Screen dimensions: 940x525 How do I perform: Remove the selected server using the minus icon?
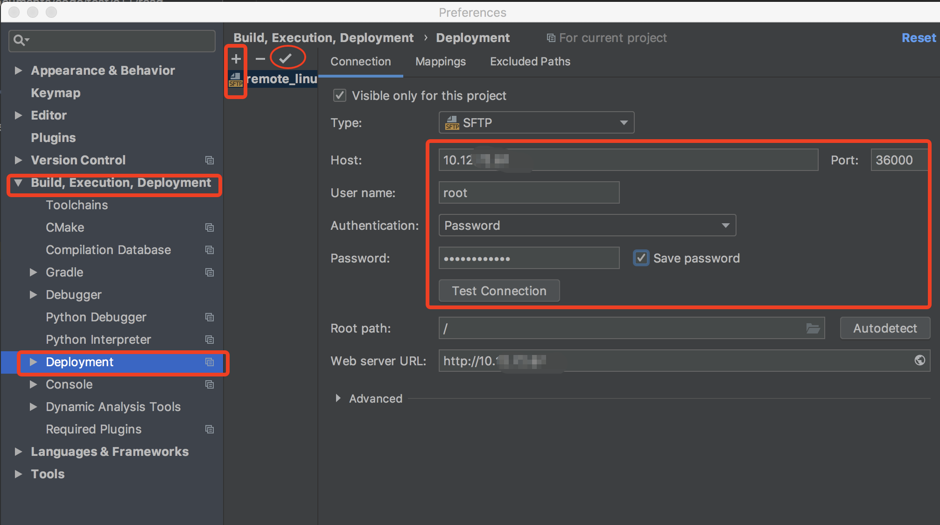[x=260, y=59]
